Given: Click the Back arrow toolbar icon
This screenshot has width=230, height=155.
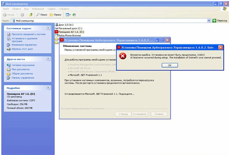Looking at the screenshot, I should (5, 15).
